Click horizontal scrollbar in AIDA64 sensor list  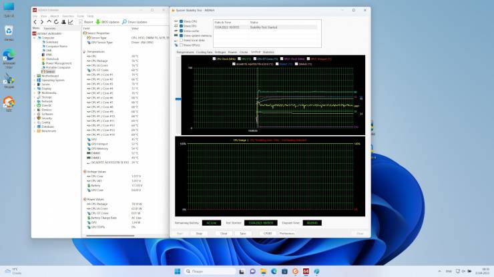click(110, 236)
